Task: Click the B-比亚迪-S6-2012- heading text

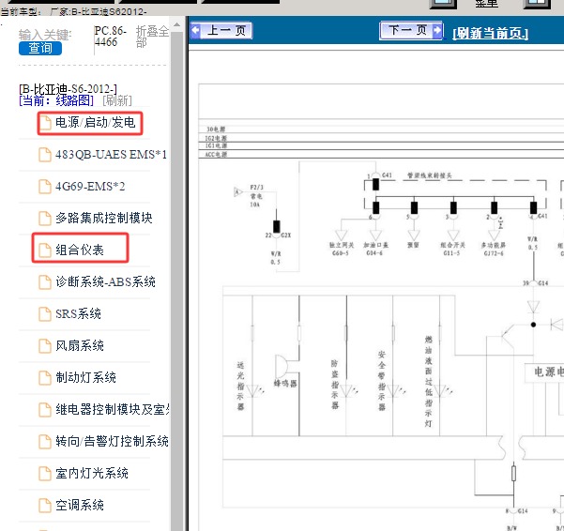Action: point(68,89)
